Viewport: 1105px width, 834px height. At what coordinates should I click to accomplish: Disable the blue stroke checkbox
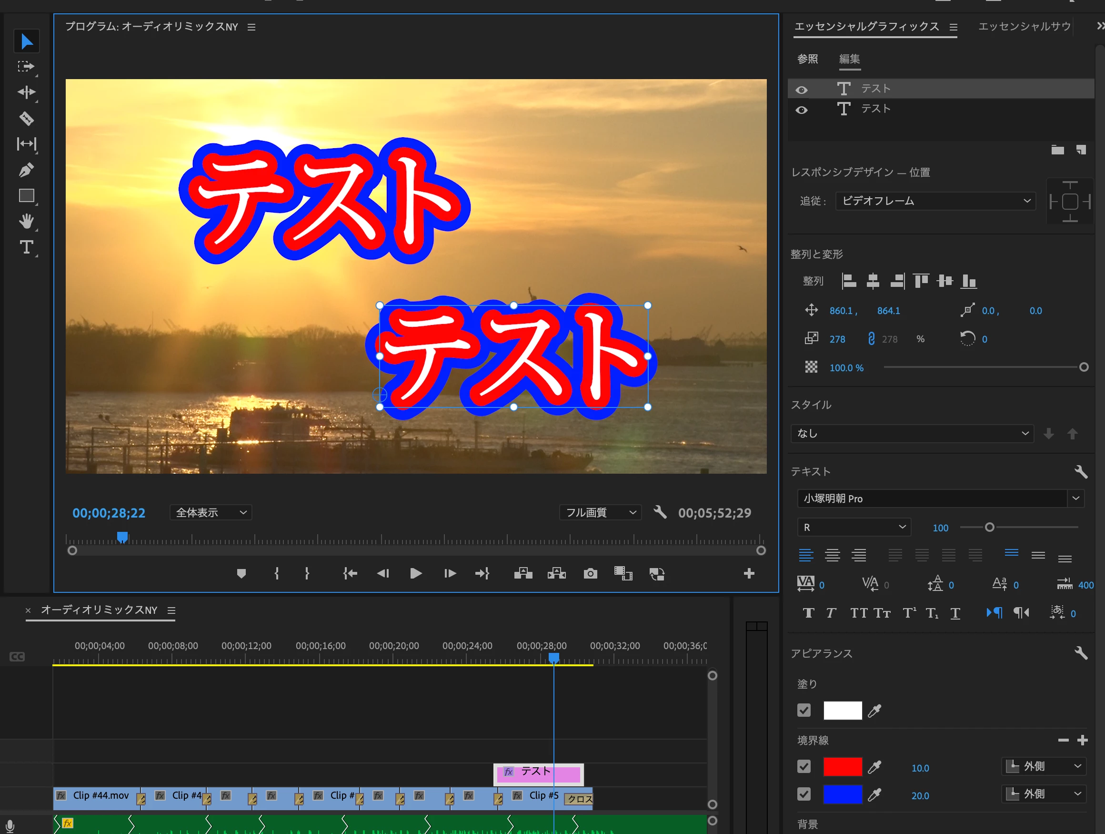pos(804,794)
